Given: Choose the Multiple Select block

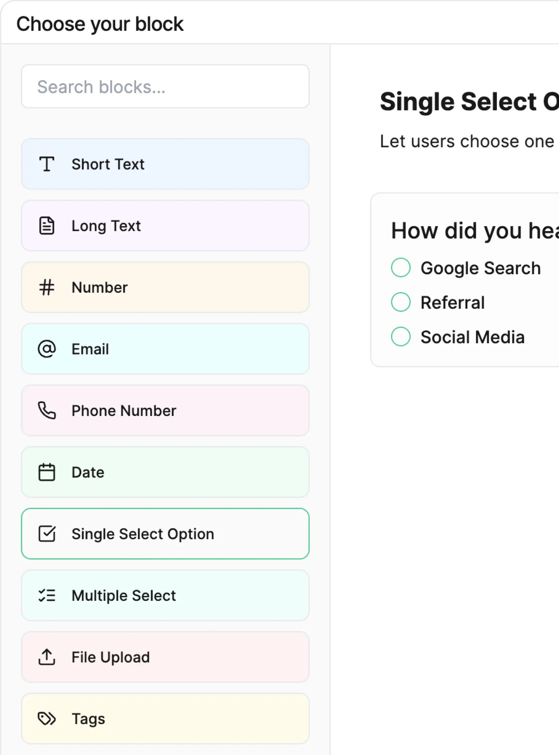Looking at the screenshot, I should (165, 596).
